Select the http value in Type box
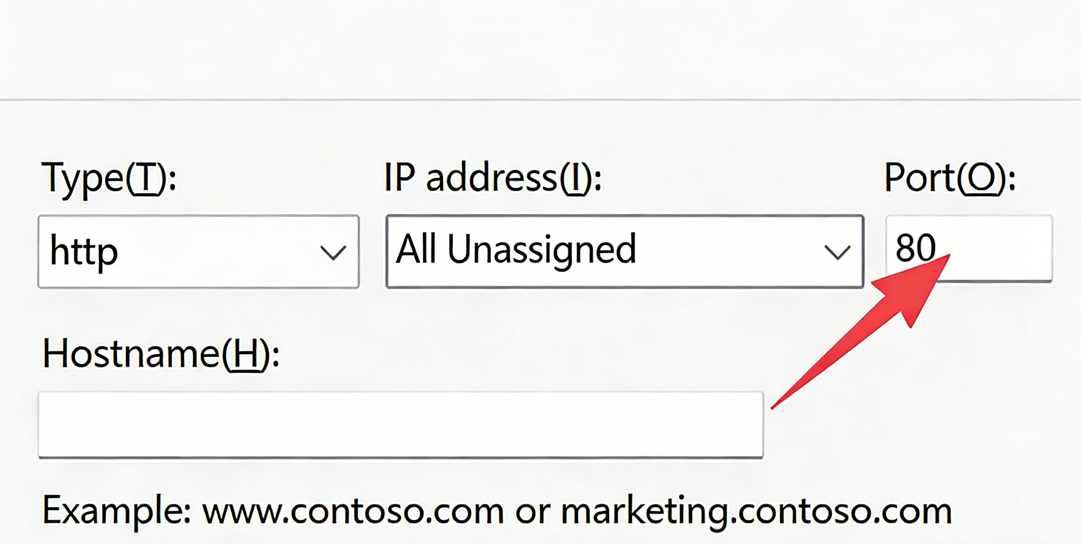This screenshot has width=1081, height=544. pyautogui.click(x=84, y=252)
